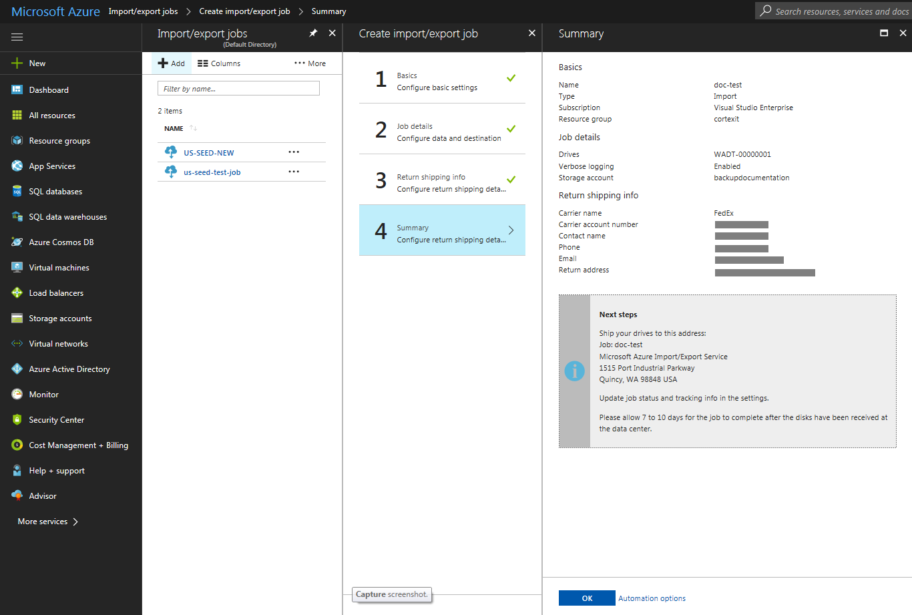Viewport: 912px width, 615px height.
Task: Close the Summary blade
Action: click(903, 33)
